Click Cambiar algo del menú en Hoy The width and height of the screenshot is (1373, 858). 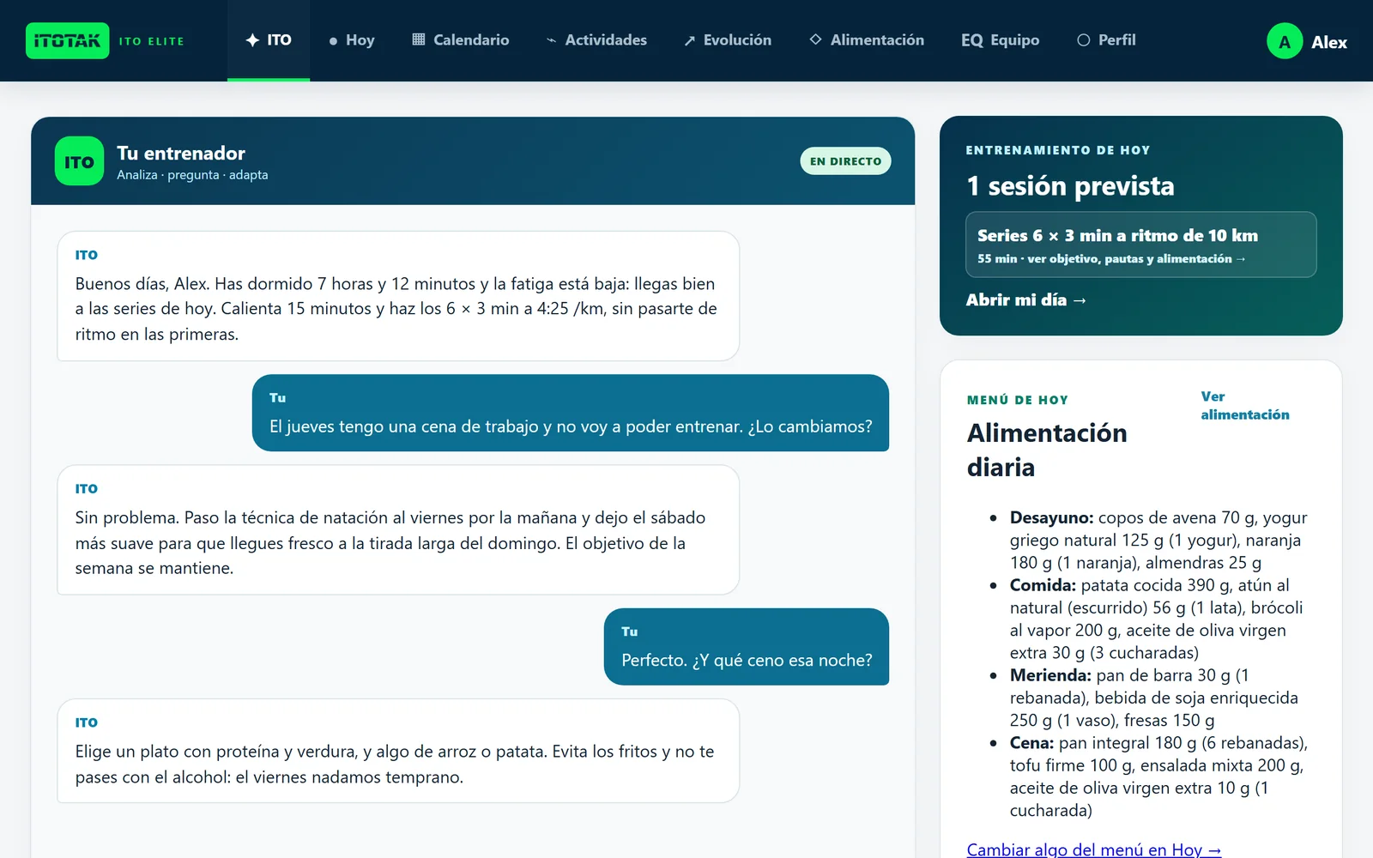tap(1093, 849)
